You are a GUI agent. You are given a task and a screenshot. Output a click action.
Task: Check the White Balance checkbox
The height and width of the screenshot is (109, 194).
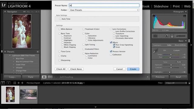point(59,29)
